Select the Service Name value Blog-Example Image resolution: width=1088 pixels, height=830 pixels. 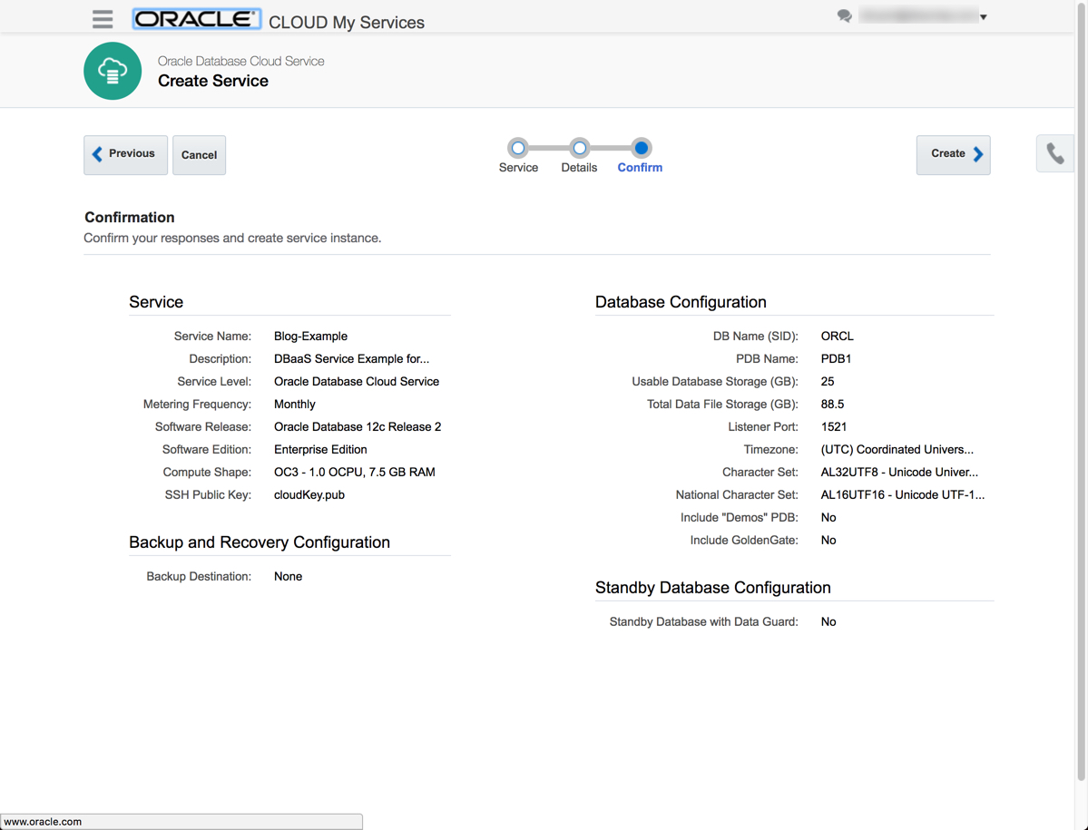pyautogui.click(x=311, y=337)
